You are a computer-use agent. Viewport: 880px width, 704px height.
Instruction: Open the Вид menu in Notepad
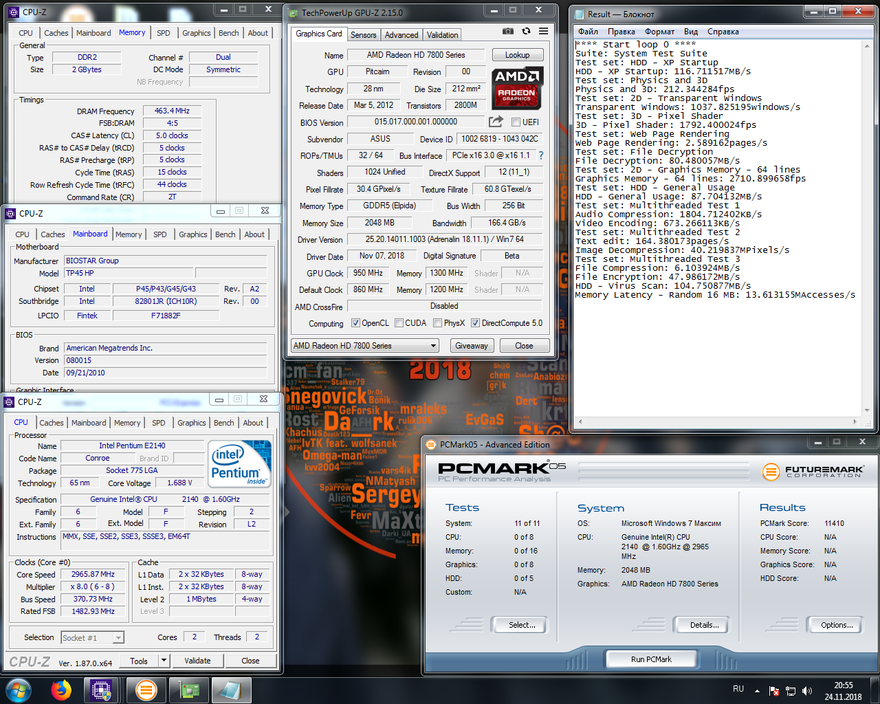(691, 32)
